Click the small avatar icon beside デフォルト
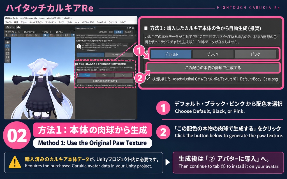 (78, 75)
